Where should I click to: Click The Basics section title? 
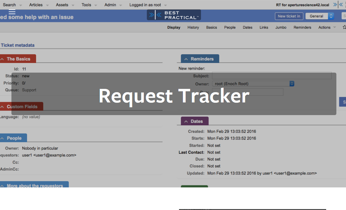(19, 59)
